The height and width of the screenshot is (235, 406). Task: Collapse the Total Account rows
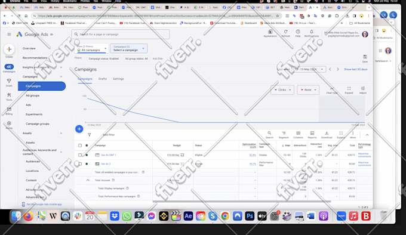pos(88,180)
